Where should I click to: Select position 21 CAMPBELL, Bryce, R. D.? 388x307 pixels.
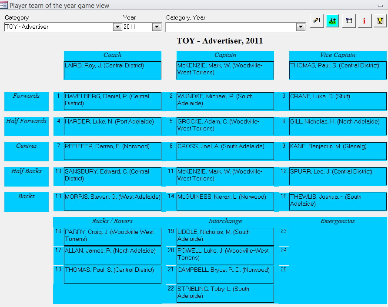tap(225, 274)
